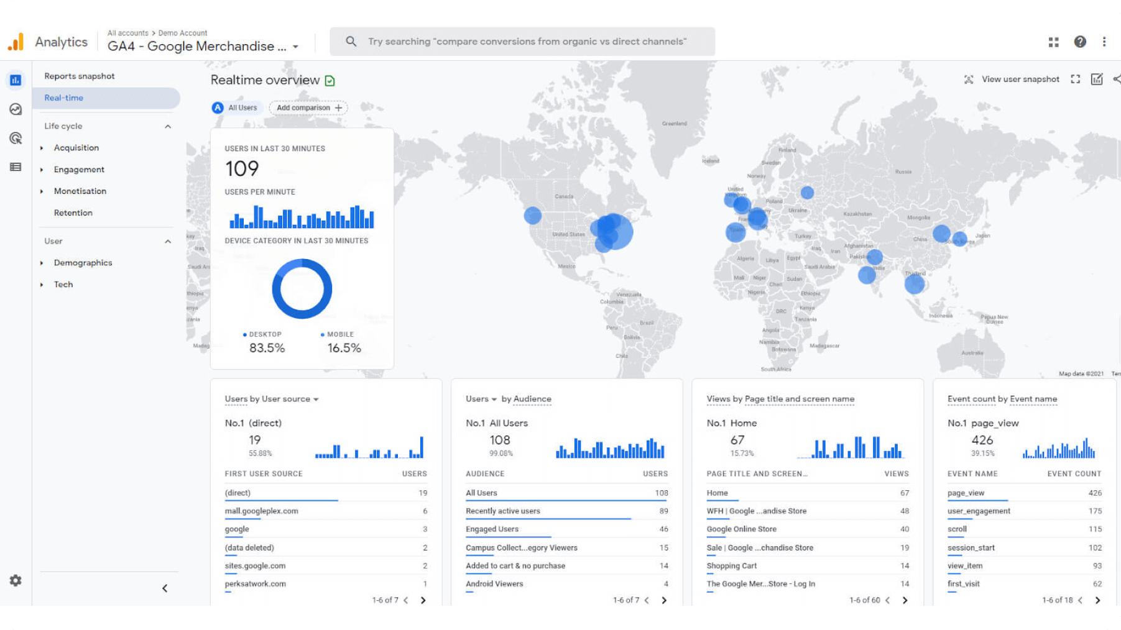Select the Retention menu item

coord(73,212)
